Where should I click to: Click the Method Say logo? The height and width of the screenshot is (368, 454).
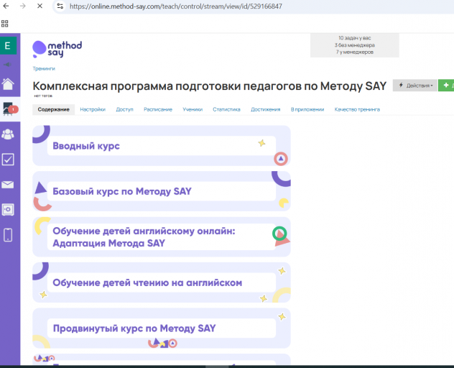pos(57,49)
